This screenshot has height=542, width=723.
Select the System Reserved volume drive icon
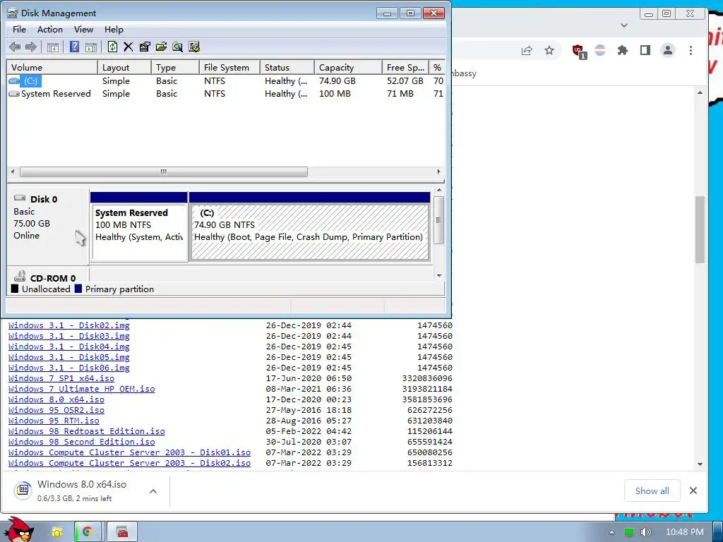pos(14,94)
